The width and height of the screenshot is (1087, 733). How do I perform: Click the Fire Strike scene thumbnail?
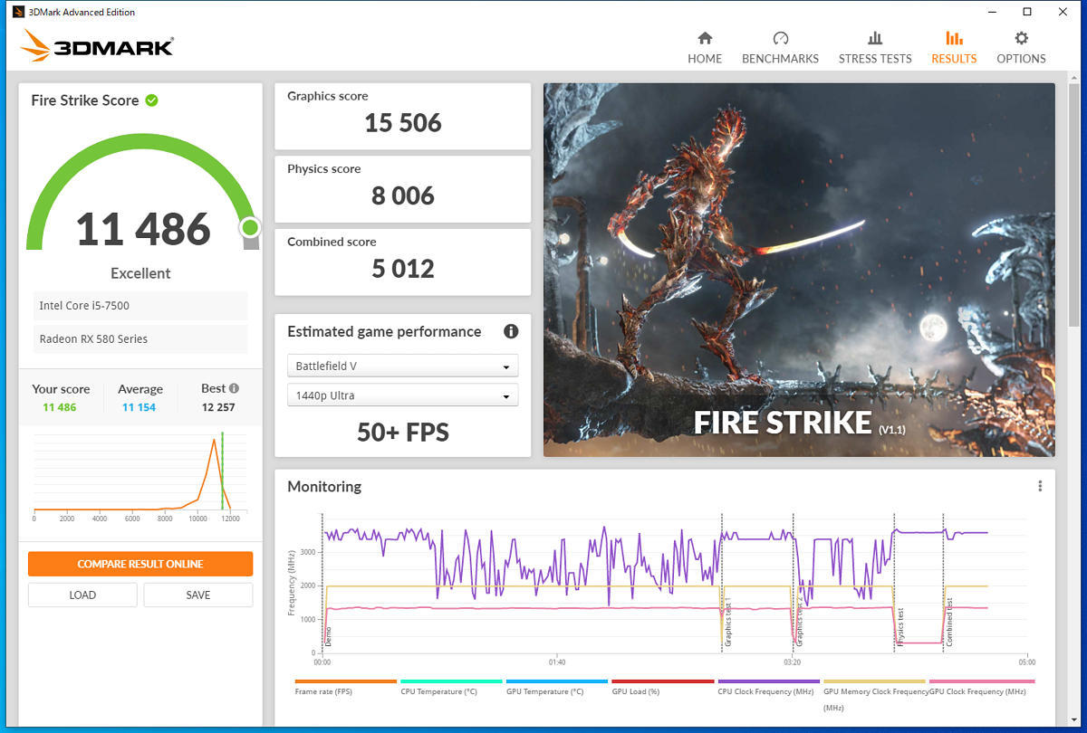[x=799, y=270]
